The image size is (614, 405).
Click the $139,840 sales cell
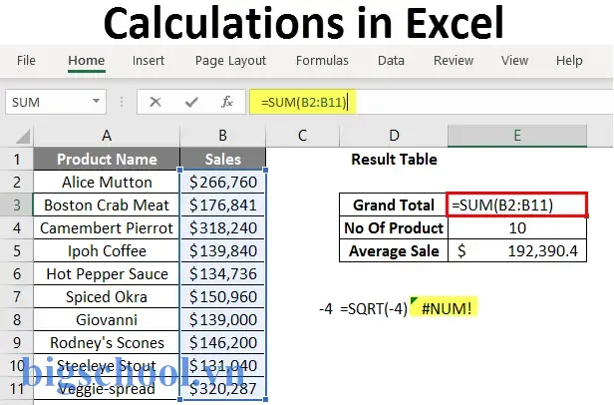click(223, 250)
